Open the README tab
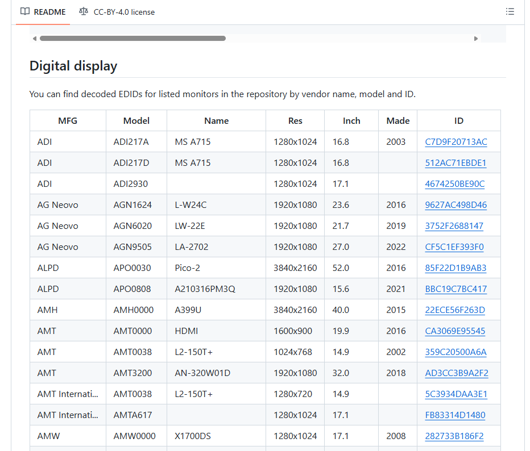The image size is (530, 451). tap(43, 12)
